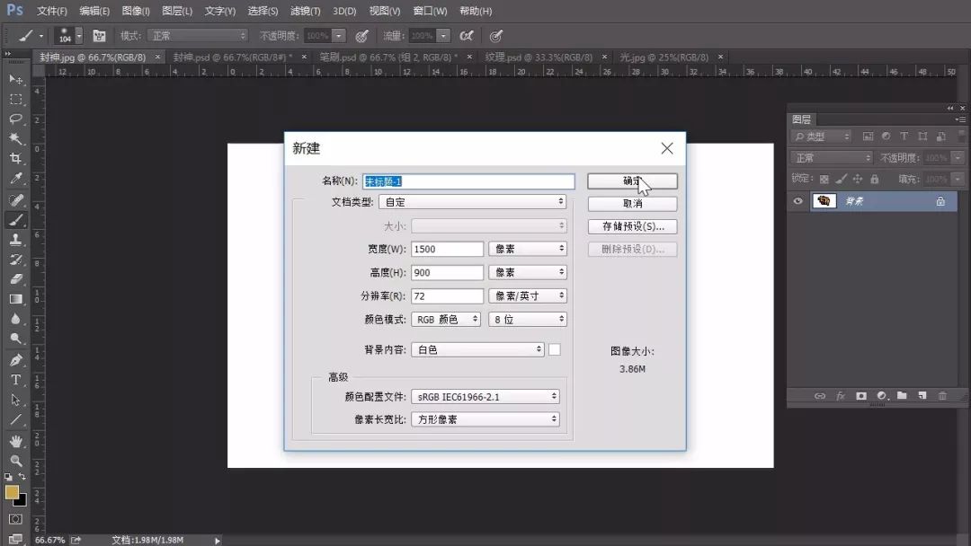Add a layer mask in Layers panel

click(x=860, y=396)
